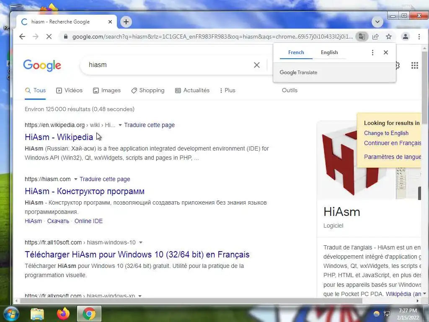Click the browser forward arrow
429x322 pixels.
(36, 36)
